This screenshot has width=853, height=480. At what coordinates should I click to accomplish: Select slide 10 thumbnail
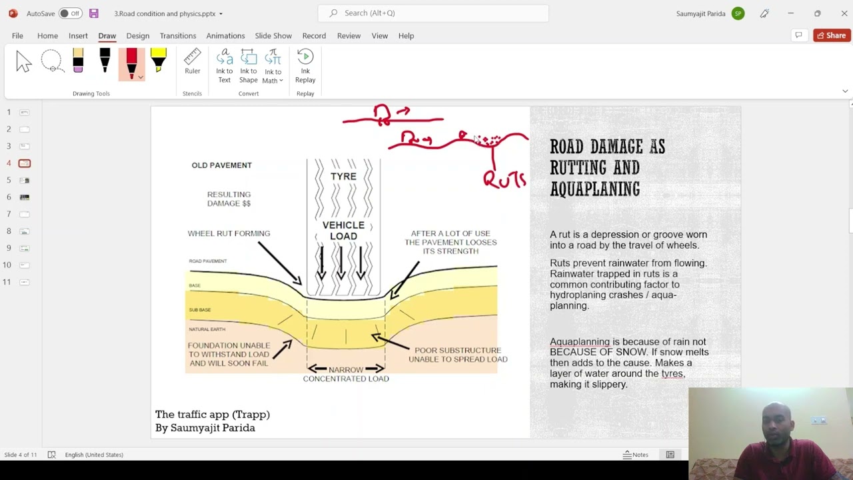pyautogui.click(x=25, y=265)
